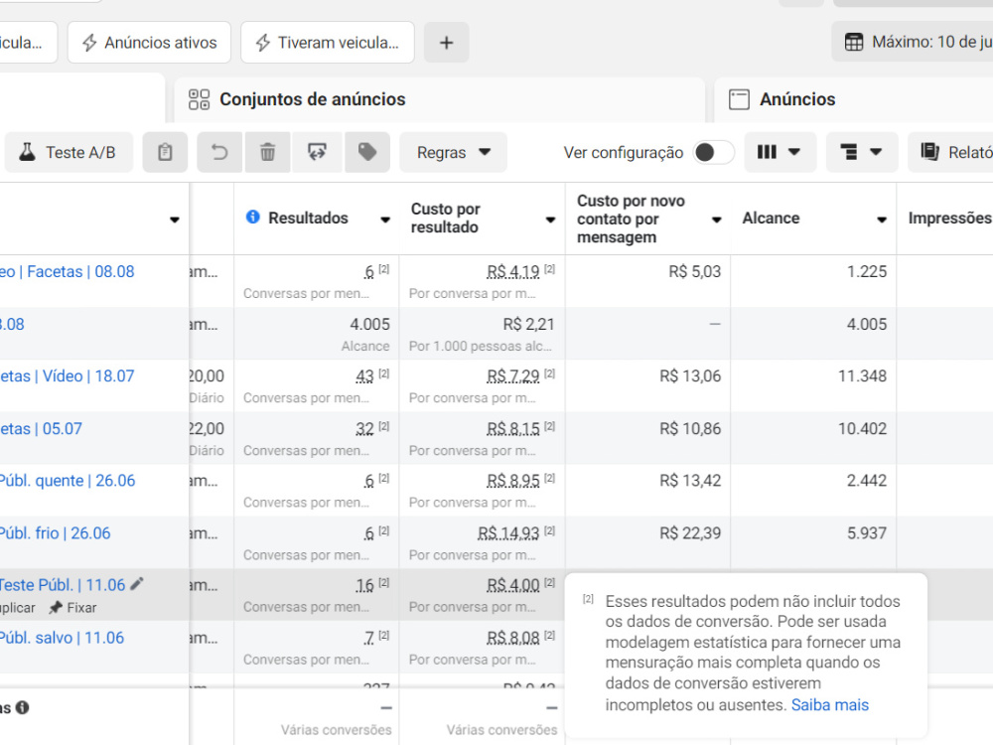Open the columns layout dropdown
This screenshot has height=745, width=993.
click(x=779, y=152)
